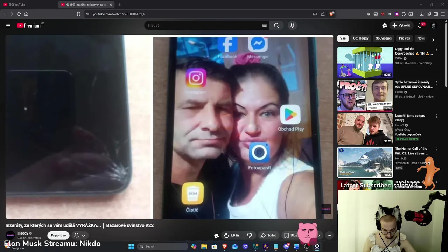This screenshot has height=252, width=448.
Task: Open Brave main menu
Action: tap(443, 14)
